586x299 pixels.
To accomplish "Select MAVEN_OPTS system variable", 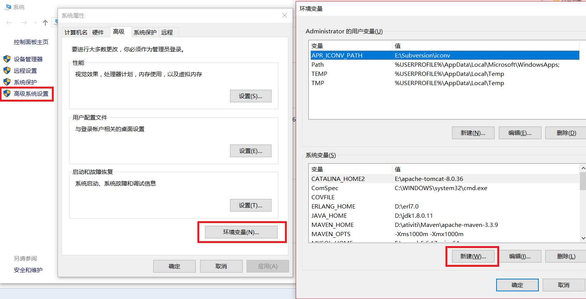I will point(445,234).
